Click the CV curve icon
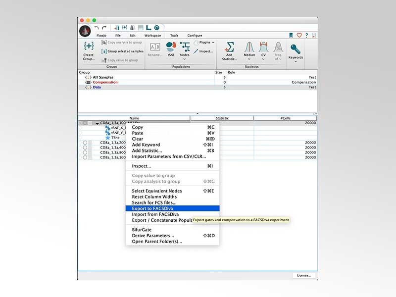Image resolution: width=396 pixels, height=297 pixels. pyautogui.click(x=263, y=47)
